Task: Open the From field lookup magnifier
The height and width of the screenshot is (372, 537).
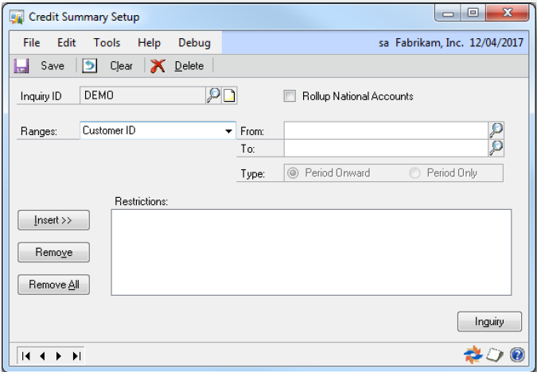Action: click(x=496, y=130)
